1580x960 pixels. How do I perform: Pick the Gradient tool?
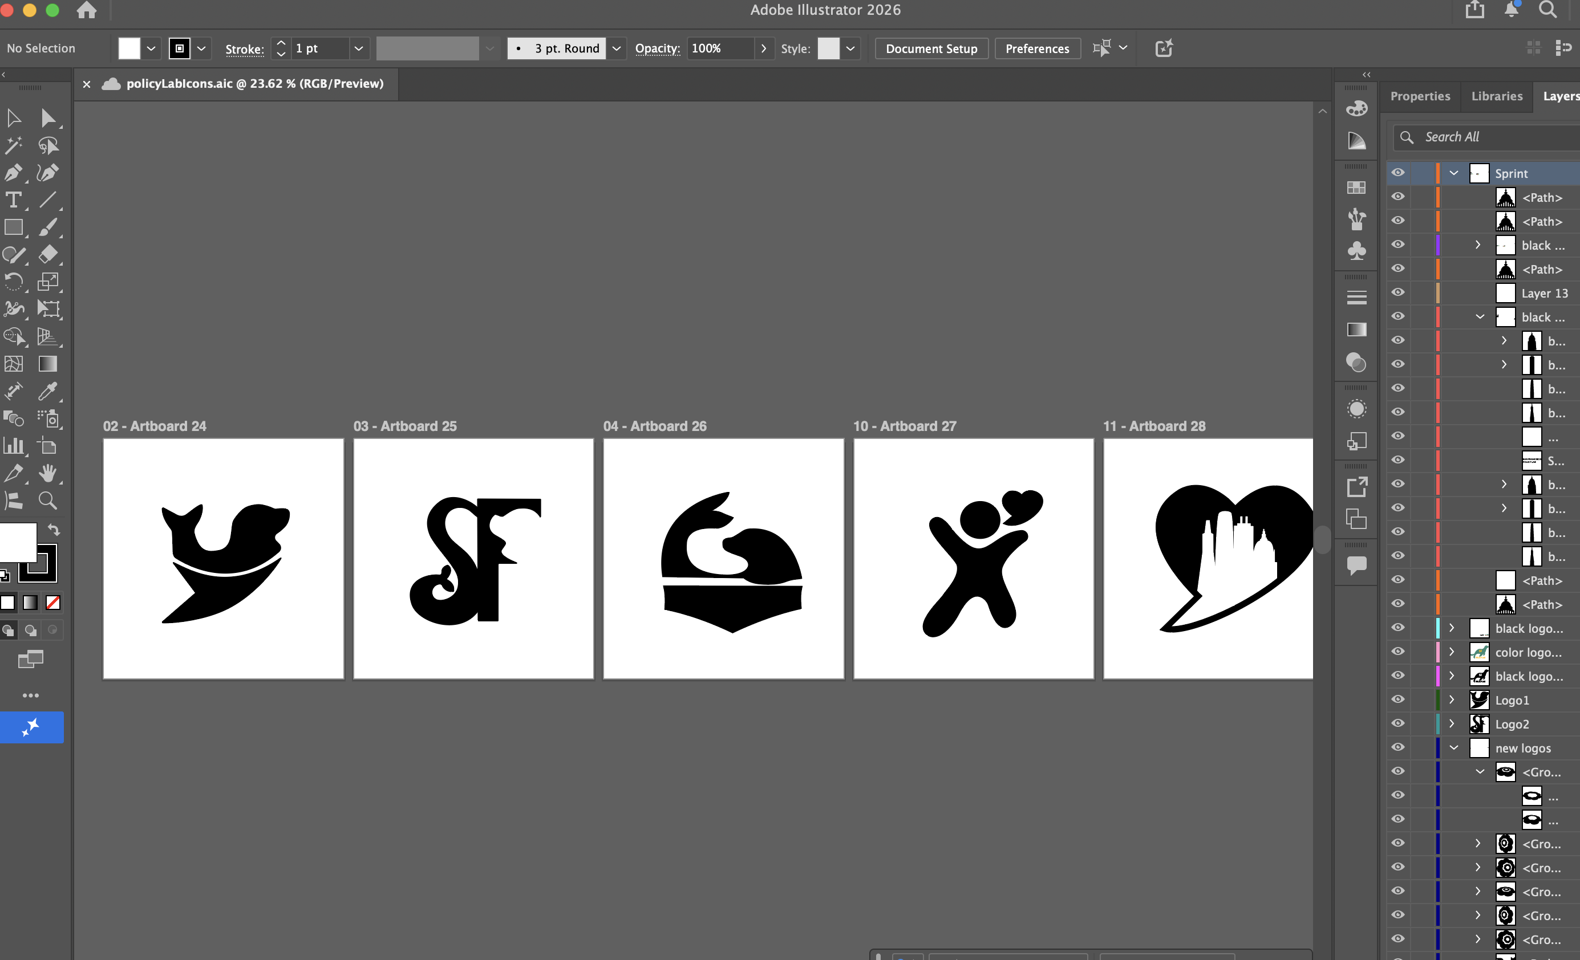tap(48, 364)
